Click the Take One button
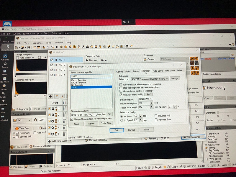The width and height of the screenshot is (236, 177). (22, 128)
